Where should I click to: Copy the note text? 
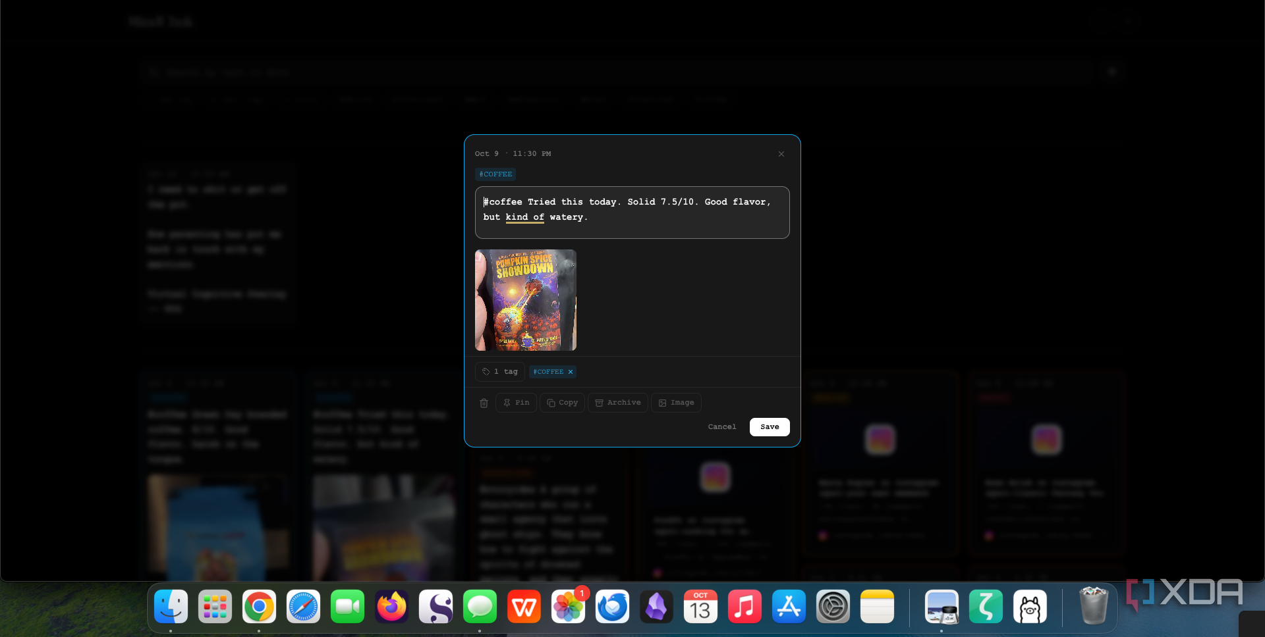point(562,403)
